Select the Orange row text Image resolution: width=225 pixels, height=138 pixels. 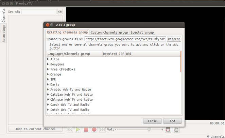pos(55,75)
